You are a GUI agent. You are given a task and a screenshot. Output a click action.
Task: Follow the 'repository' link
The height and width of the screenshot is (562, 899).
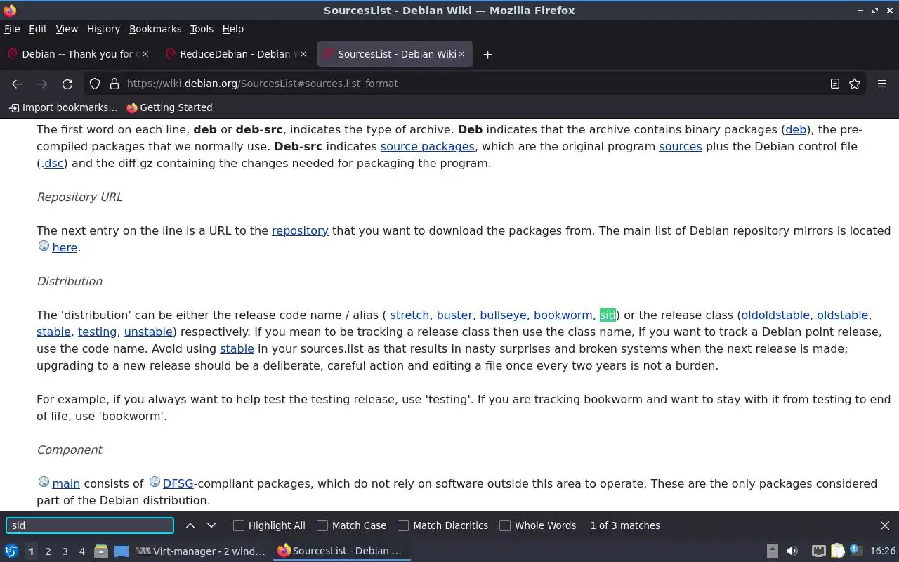(x=300, y=230)
